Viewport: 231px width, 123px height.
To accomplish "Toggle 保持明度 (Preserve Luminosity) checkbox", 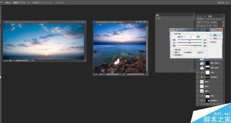I will click(x=173, y=55).
